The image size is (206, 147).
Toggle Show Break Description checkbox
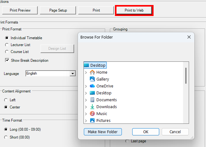7,60
